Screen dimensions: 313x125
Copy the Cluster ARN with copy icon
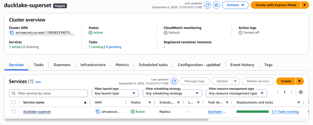(12, 32)
